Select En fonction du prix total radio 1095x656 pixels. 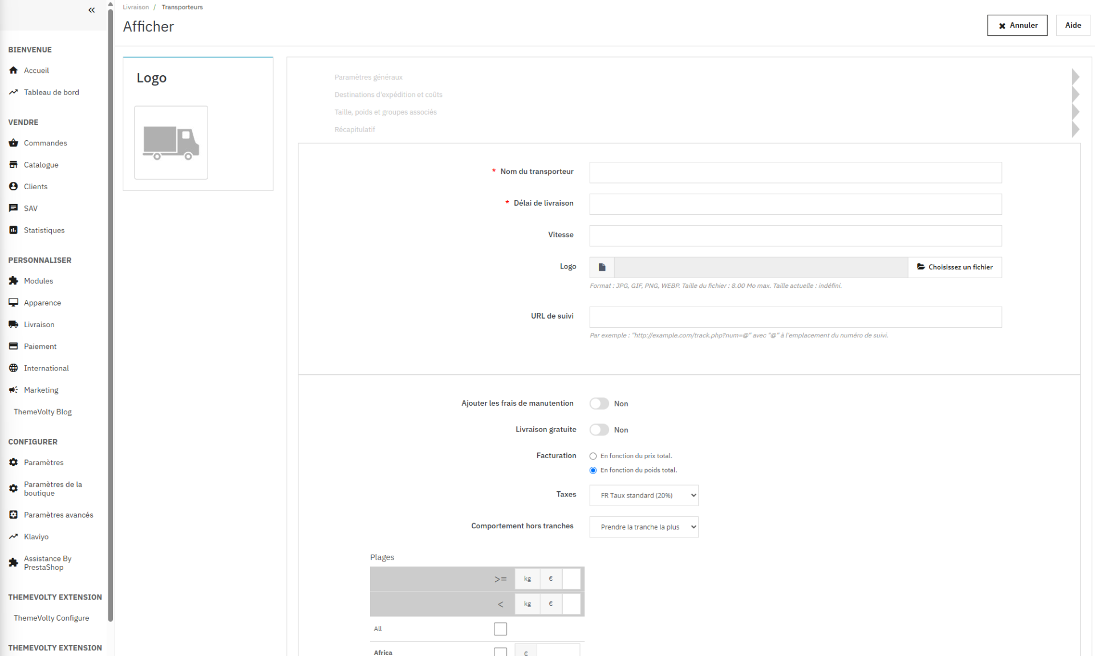(593, 456)
